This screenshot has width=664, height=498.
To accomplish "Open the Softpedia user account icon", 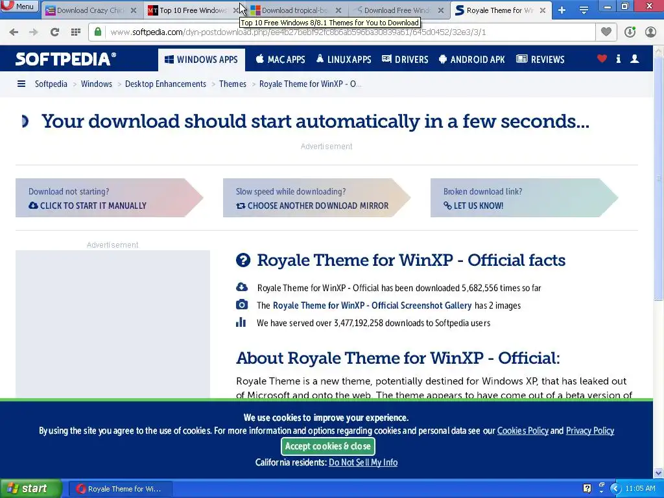I will tap(634, 59).
